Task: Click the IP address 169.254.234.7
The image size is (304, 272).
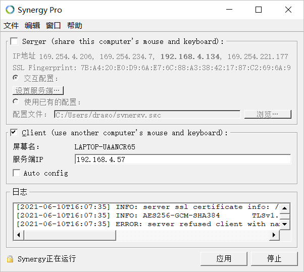Action: tap(126, 57)
